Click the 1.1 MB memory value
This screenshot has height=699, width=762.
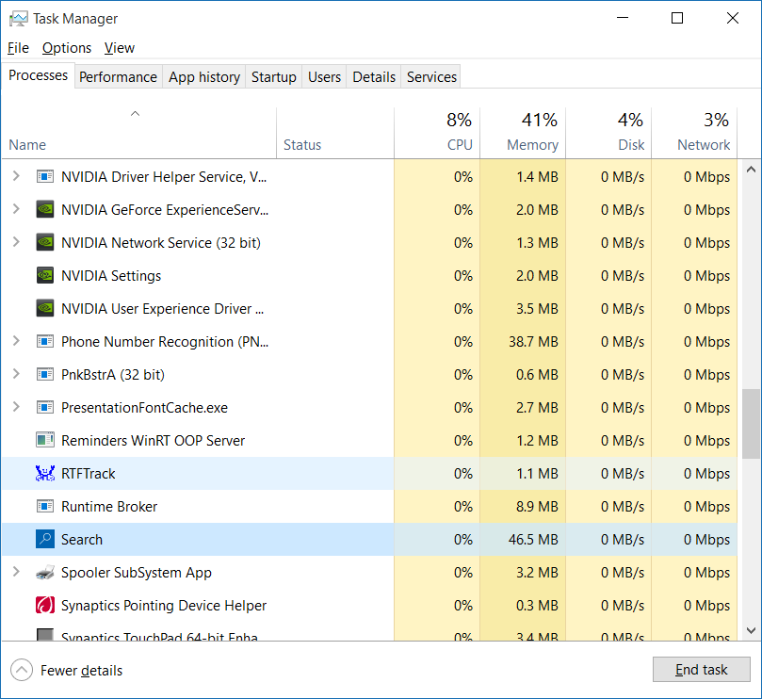537,474
